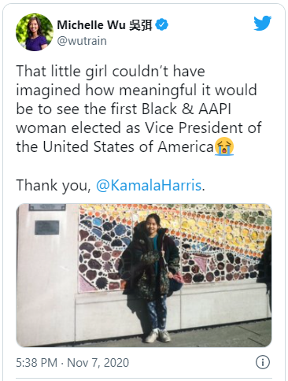The width and height of the screenshot is (288, 381).
Task: Click the blue verified checkmark badge
Action: click(162, 25)
